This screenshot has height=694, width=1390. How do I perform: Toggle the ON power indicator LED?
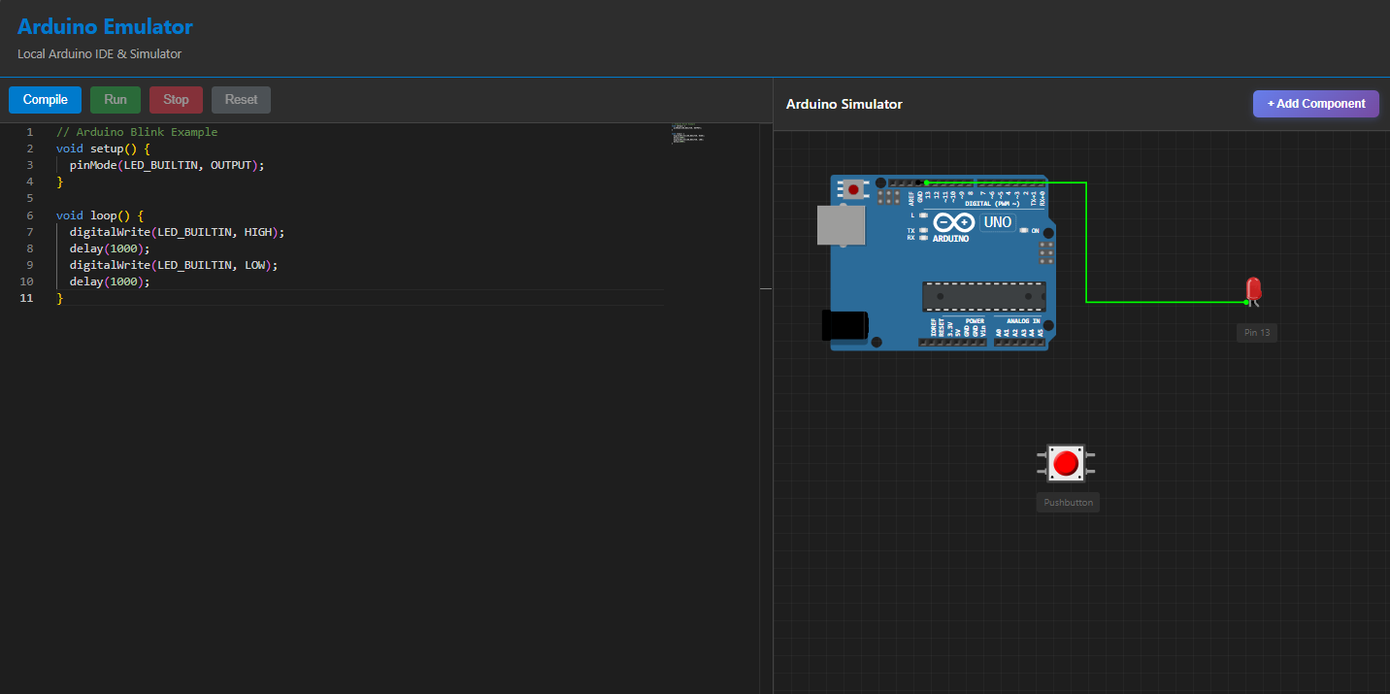tap(1024, 230)
